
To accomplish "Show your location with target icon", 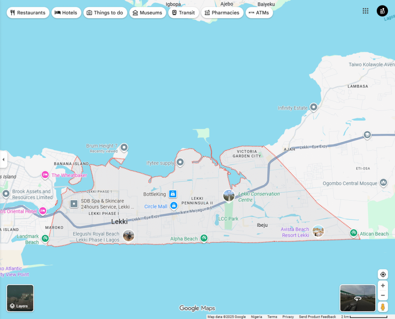I will tap(383, 274).
